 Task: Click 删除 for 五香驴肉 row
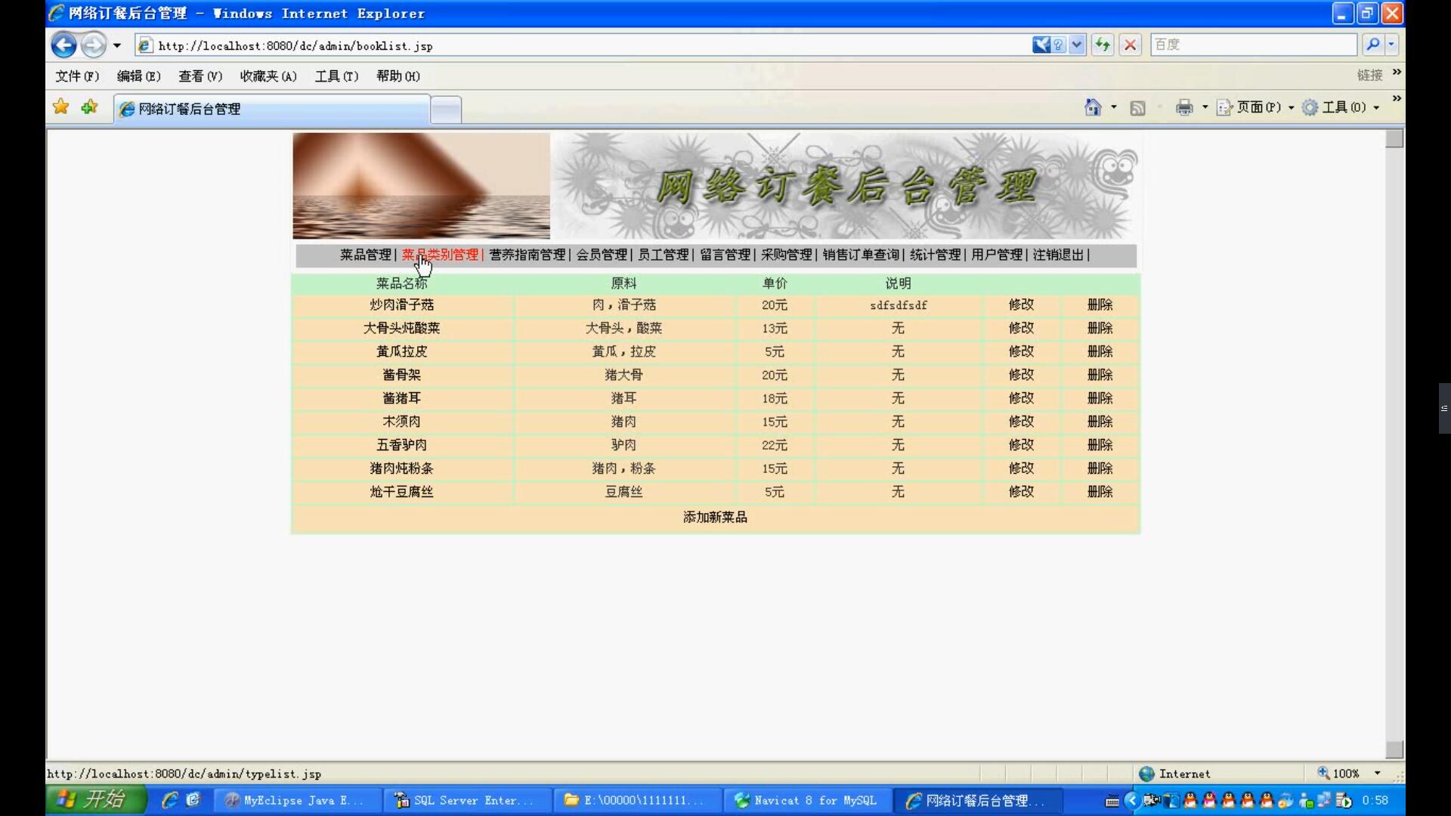pos(1100,446)
